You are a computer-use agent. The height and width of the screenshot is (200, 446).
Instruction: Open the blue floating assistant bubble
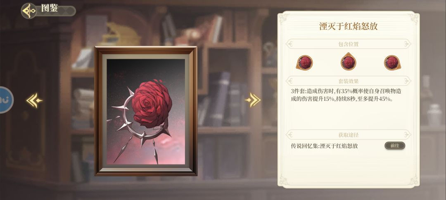click(x=6, y=100)
